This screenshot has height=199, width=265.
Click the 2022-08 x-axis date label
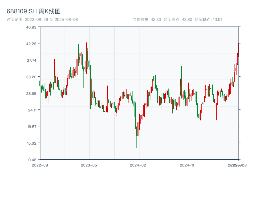click(x=40, y=165)
